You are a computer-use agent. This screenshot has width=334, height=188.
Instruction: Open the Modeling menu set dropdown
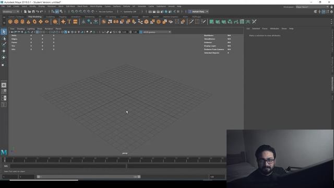10,11
